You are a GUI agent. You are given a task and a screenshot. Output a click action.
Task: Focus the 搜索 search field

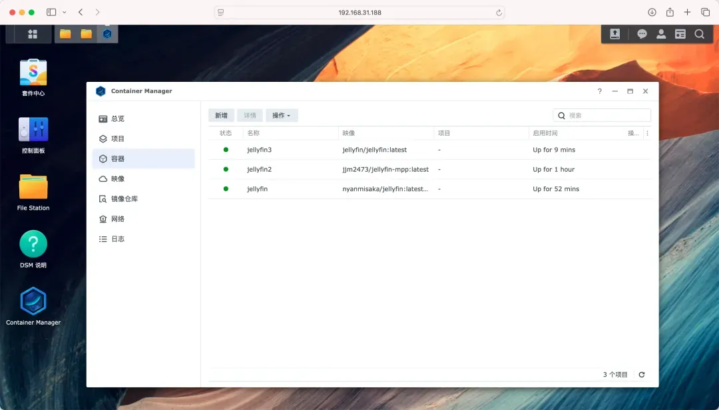602,116
